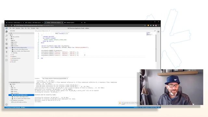Open the Help menu

click(37, 28)
